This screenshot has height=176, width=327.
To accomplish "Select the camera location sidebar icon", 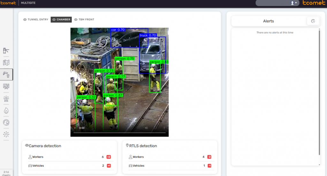I will (6, 74).
